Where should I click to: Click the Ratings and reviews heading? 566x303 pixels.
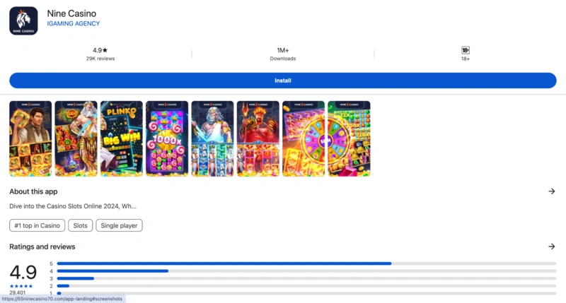point(42,246)
